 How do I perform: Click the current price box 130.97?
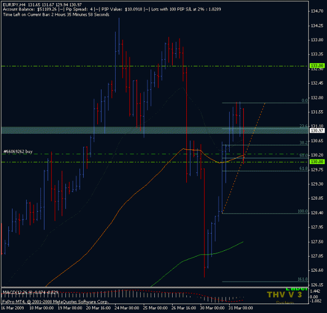(317, 131)
